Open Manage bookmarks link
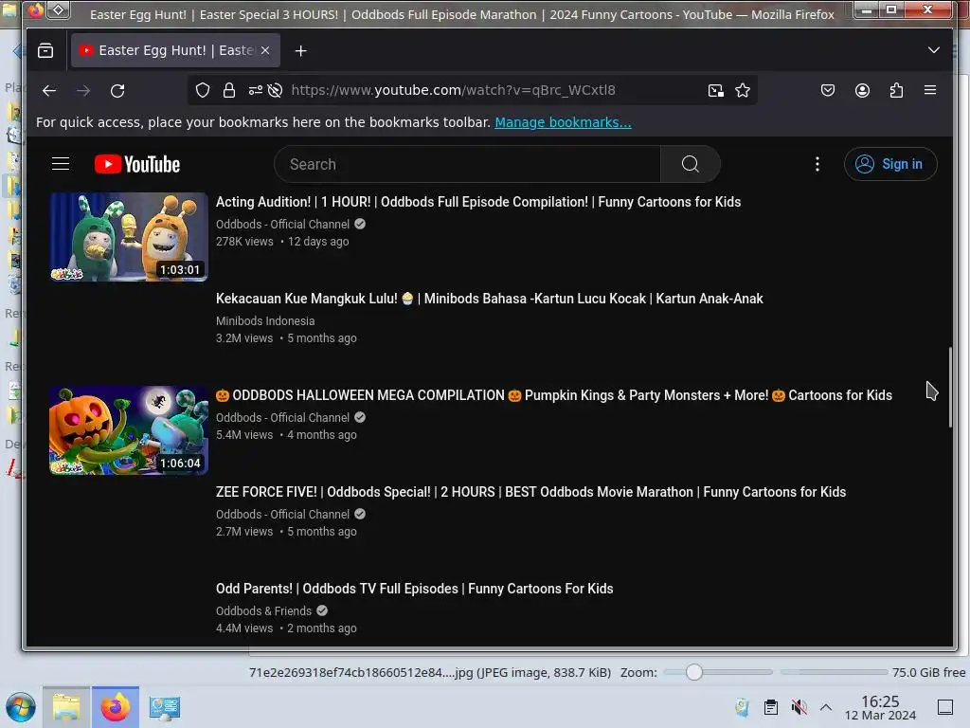970x728 pixels. pyautogui.click(x=563, y=122)
